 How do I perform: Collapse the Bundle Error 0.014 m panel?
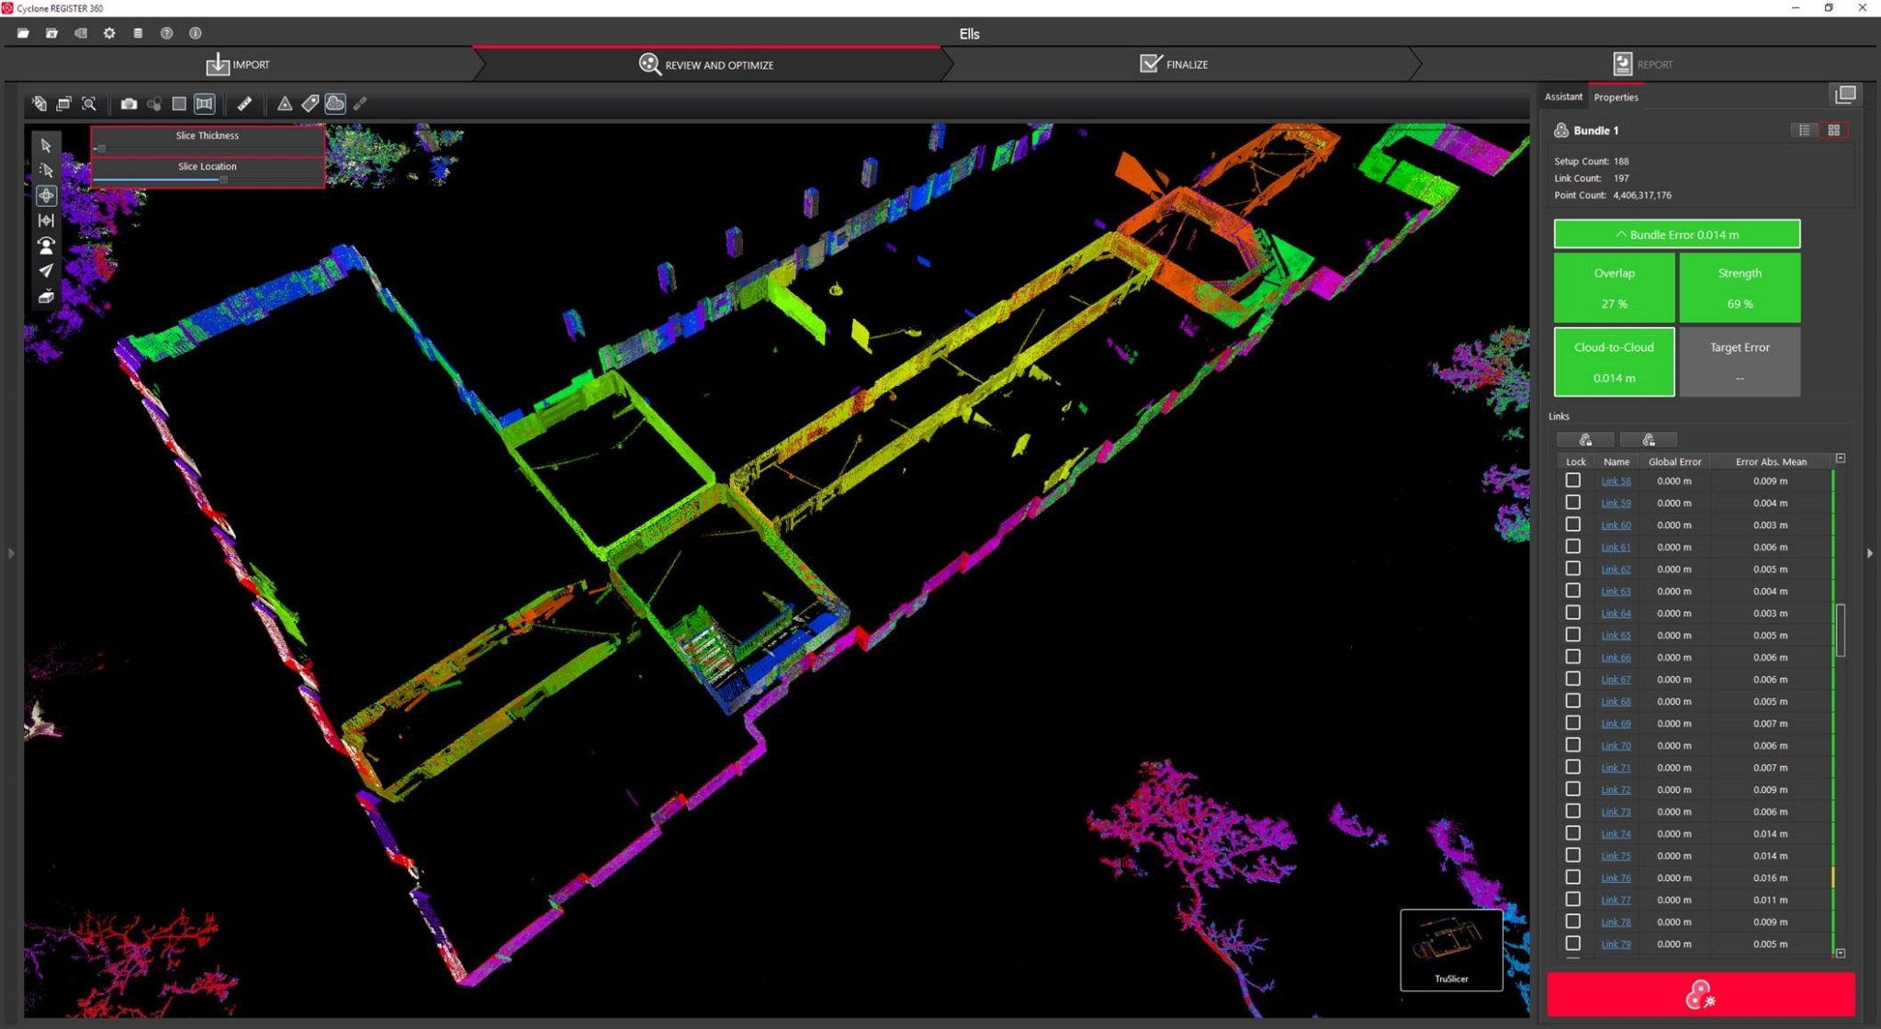[x=1676, y=233]
